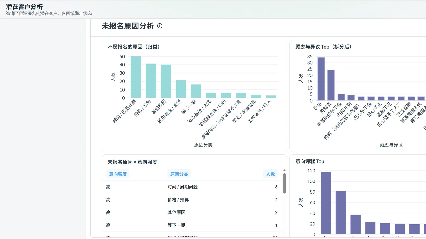Click table cell 其他原因
Screen dimensions: 426x239
coord(176,212)
